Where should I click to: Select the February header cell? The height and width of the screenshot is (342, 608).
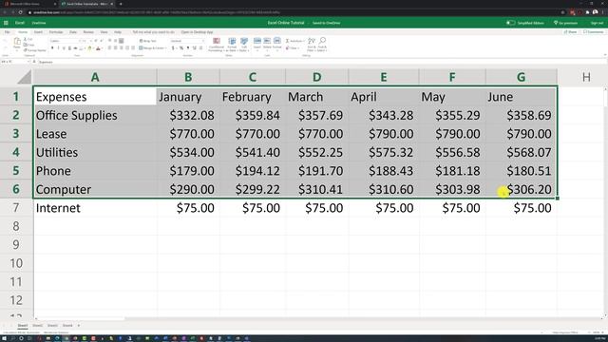point(253,97)
